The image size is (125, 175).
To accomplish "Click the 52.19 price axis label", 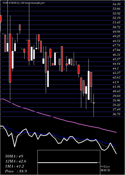I will click(x=116, y=18).
